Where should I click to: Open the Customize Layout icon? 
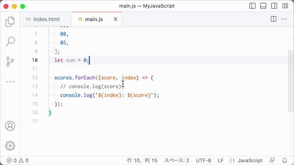pyautogui.click(x=285, y=6)
